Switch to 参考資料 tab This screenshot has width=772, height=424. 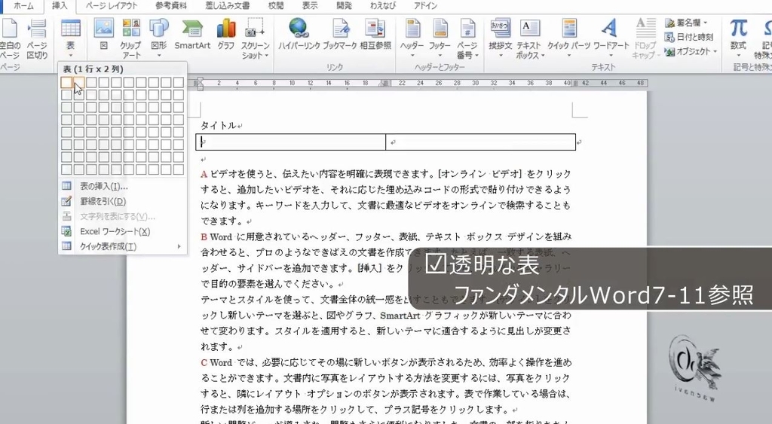(171, 6)
